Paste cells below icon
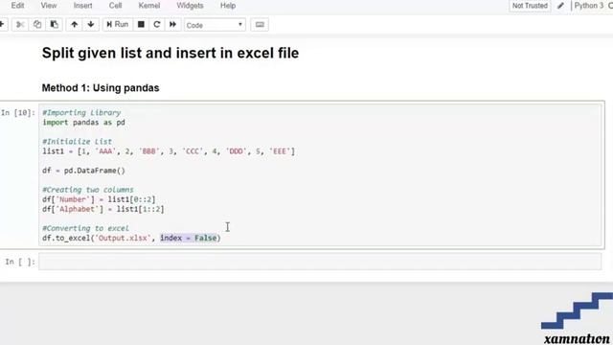 [55, 25]
